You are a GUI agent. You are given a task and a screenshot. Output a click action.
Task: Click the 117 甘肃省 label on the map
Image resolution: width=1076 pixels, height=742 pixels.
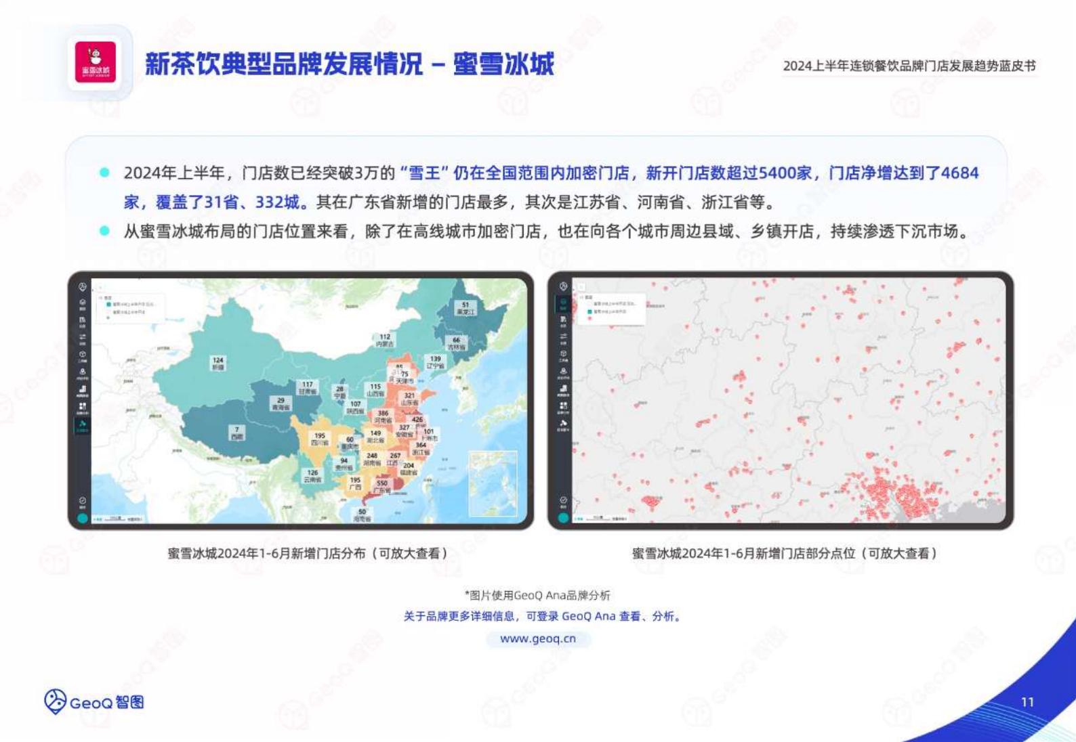point(308,387)
